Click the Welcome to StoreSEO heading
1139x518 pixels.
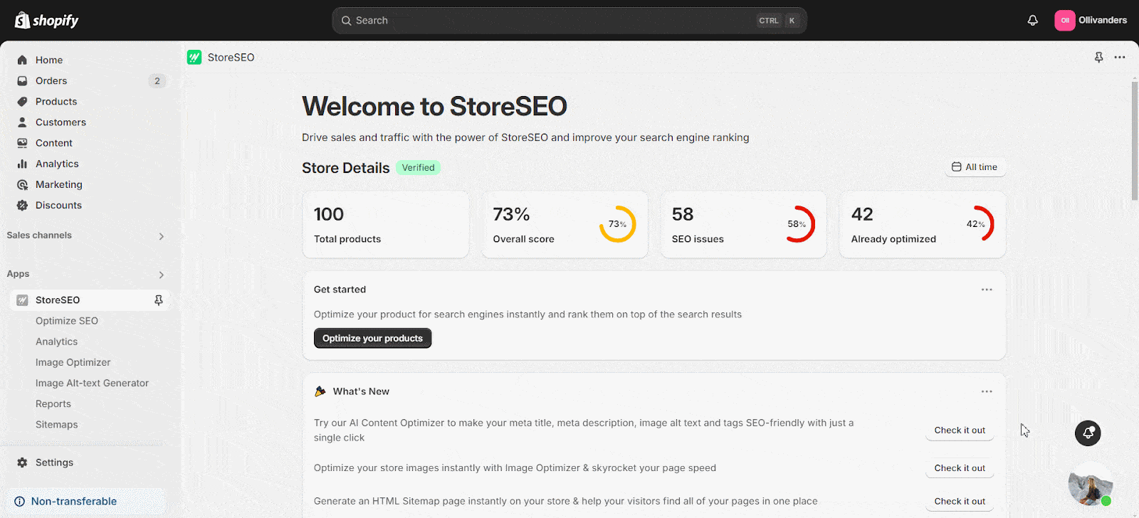434,106
